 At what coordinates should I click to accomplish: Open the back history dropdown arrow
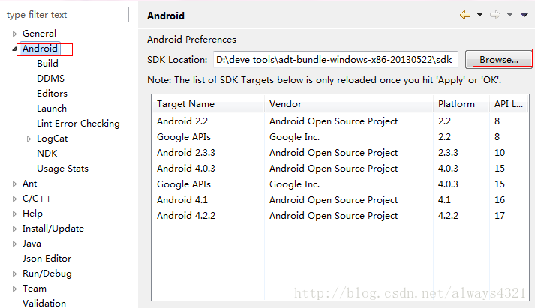tap(479, 15)
